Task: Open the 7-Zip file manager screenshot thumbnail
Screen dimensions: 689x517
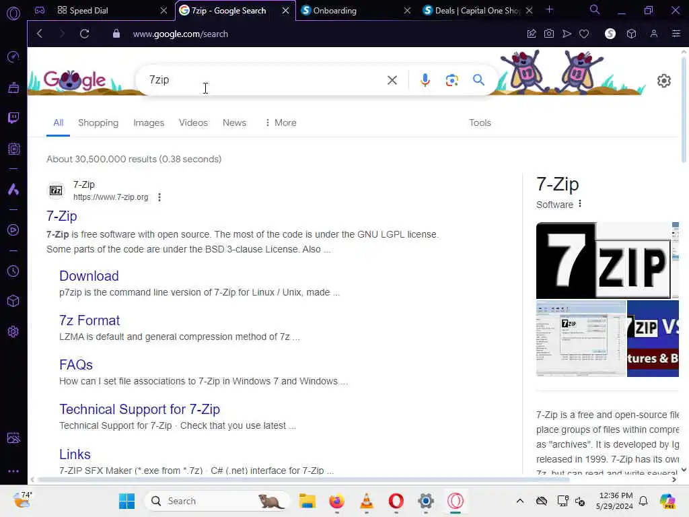Action: (581, 339)
